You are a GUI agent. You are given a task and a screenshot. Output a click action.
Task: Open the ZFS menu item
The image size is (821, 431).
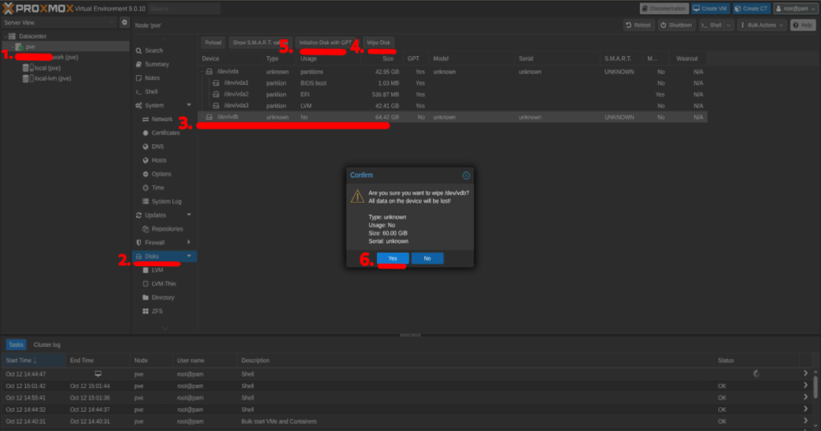click(157, 311)
